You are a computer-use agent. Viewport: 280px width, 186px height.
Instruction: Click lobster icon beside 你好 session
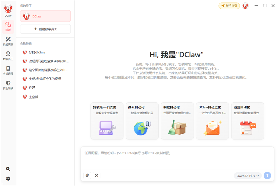pyautogui.click(x=24, y=87)
